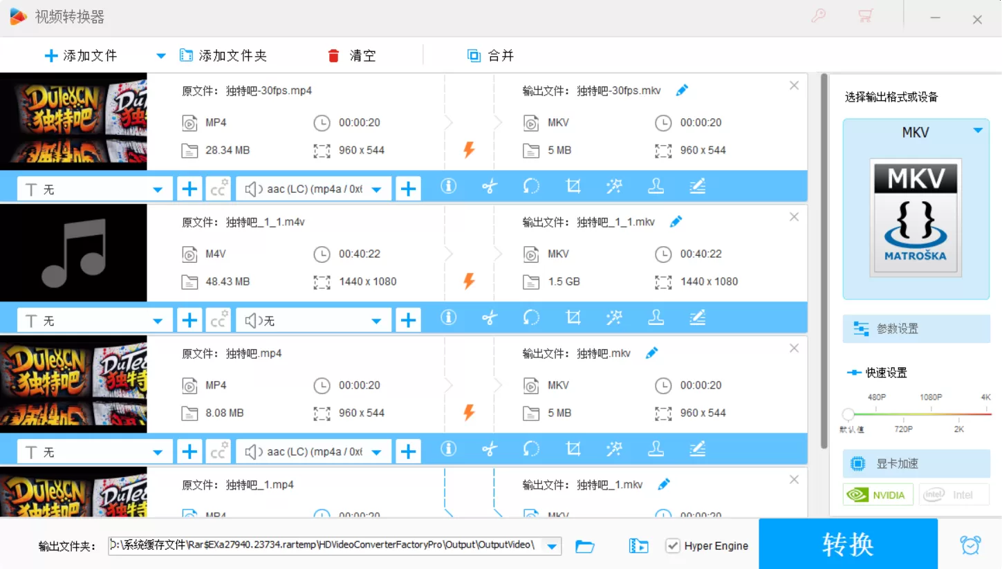This screenshot has height=569, width=1002.
Task: Open the effects (magic wand) tool for 独特吧.mp4
Action: point(614,449)
